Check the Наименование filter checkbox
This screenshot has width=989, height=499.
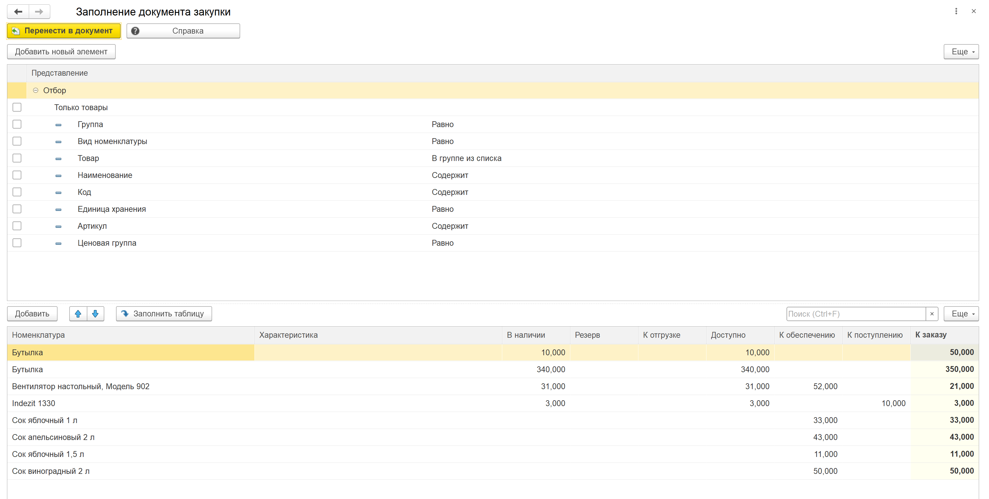coord(17,175)
